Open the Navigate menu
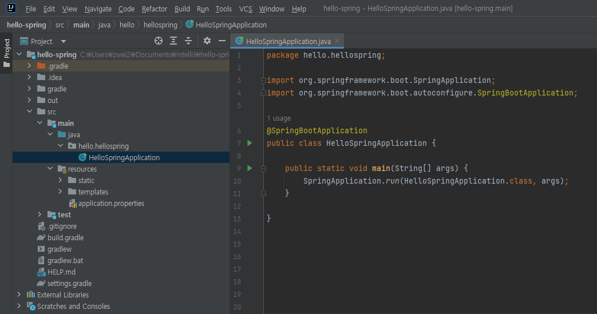This screenshot has height=314, width=597. point(98,9)
